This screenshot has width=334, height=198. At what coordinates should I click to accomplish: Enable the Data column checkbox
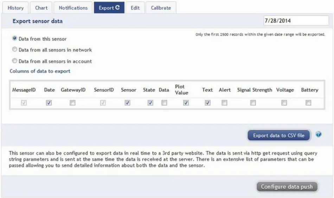coord(164,103)
